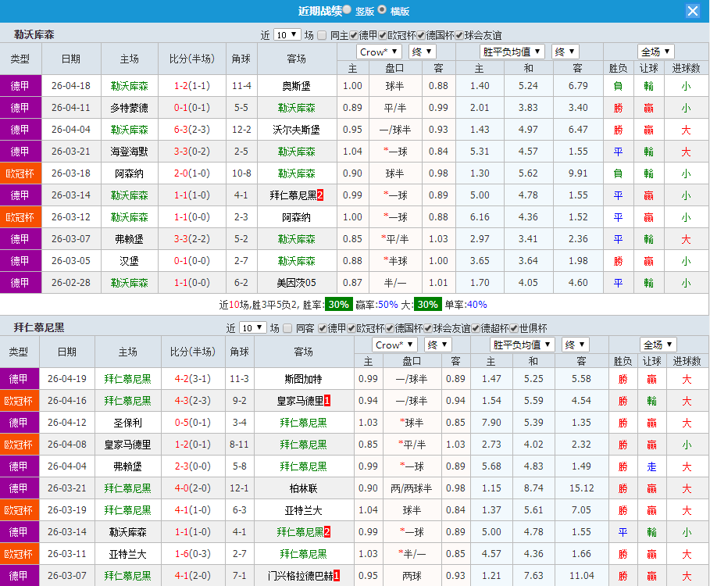Click the 胜平负均值 selector header

(x=511, y=52)
